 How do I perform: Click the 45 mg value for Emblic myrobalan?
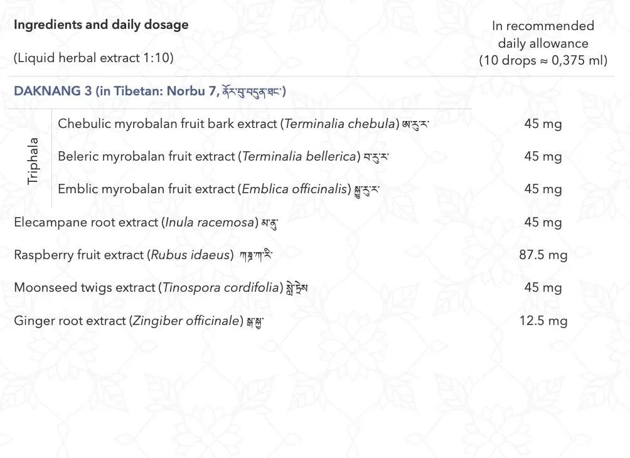point(543,189)
